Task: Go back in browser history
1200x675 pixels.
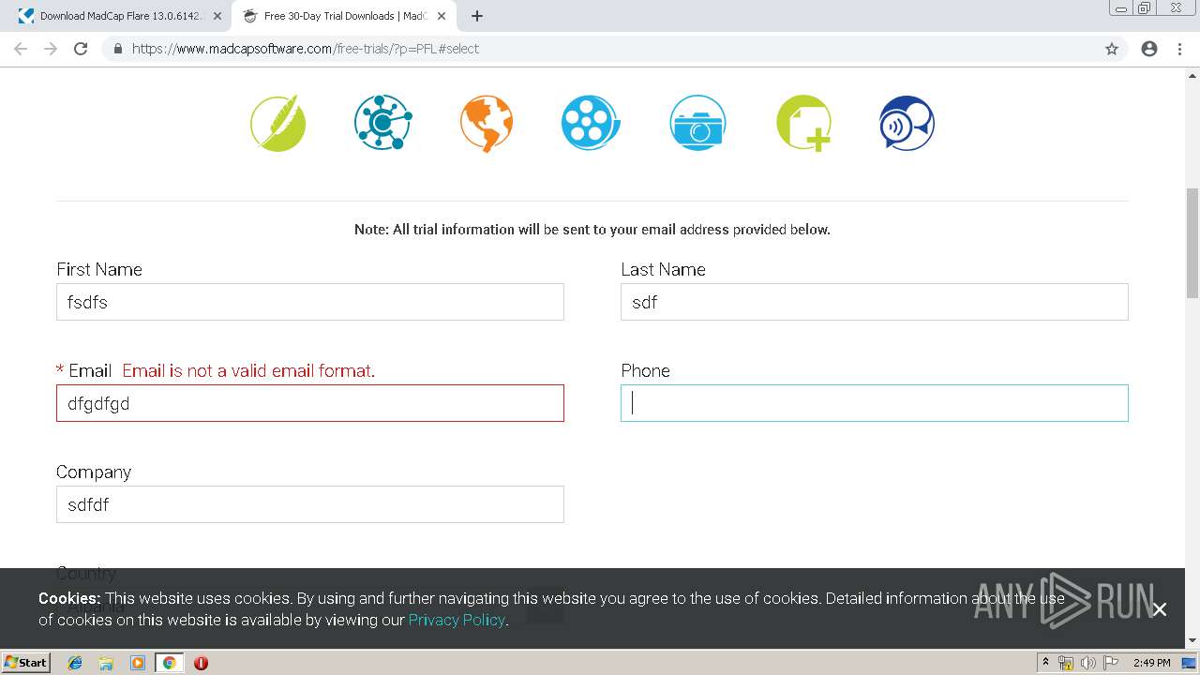Action: 21,49
